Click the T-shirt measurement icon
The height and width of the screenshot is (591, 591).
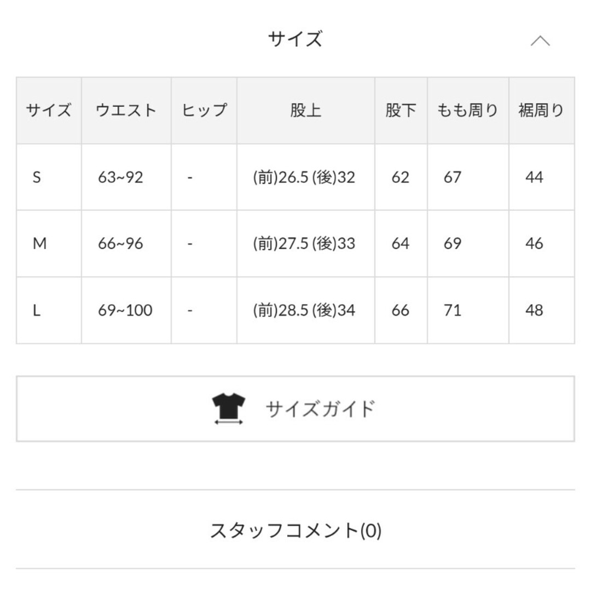[228, 409]
